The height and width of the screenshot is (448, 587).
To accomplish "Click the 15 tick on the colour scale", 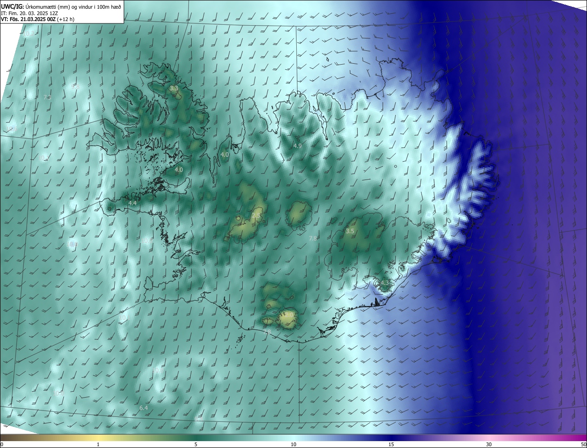I will [x=391, y=444].
